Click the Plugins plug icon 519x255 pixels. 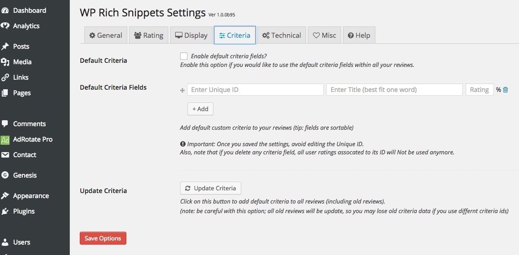tap(5, 211)
